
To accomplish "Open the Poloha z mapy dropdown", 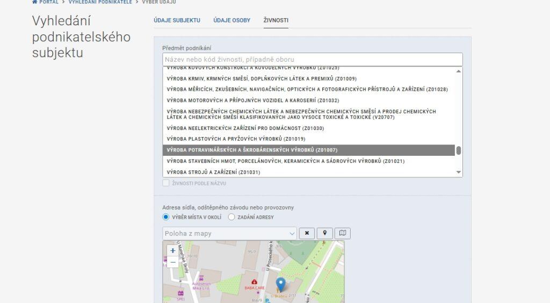I will (229, 233).
